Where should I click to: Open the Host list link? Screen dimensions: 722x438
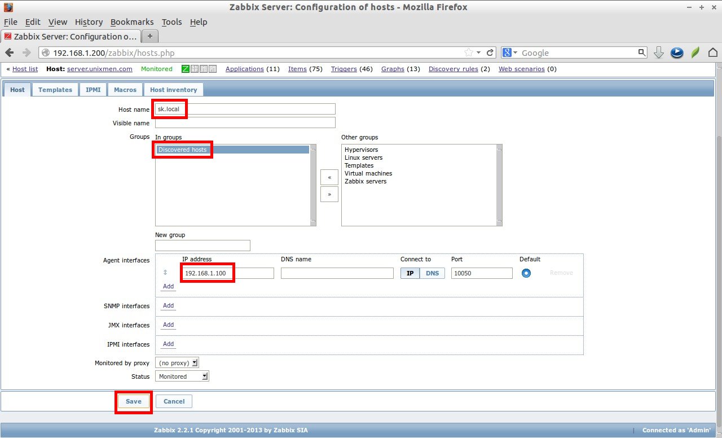pyautogui.click(x=25, y=69)
